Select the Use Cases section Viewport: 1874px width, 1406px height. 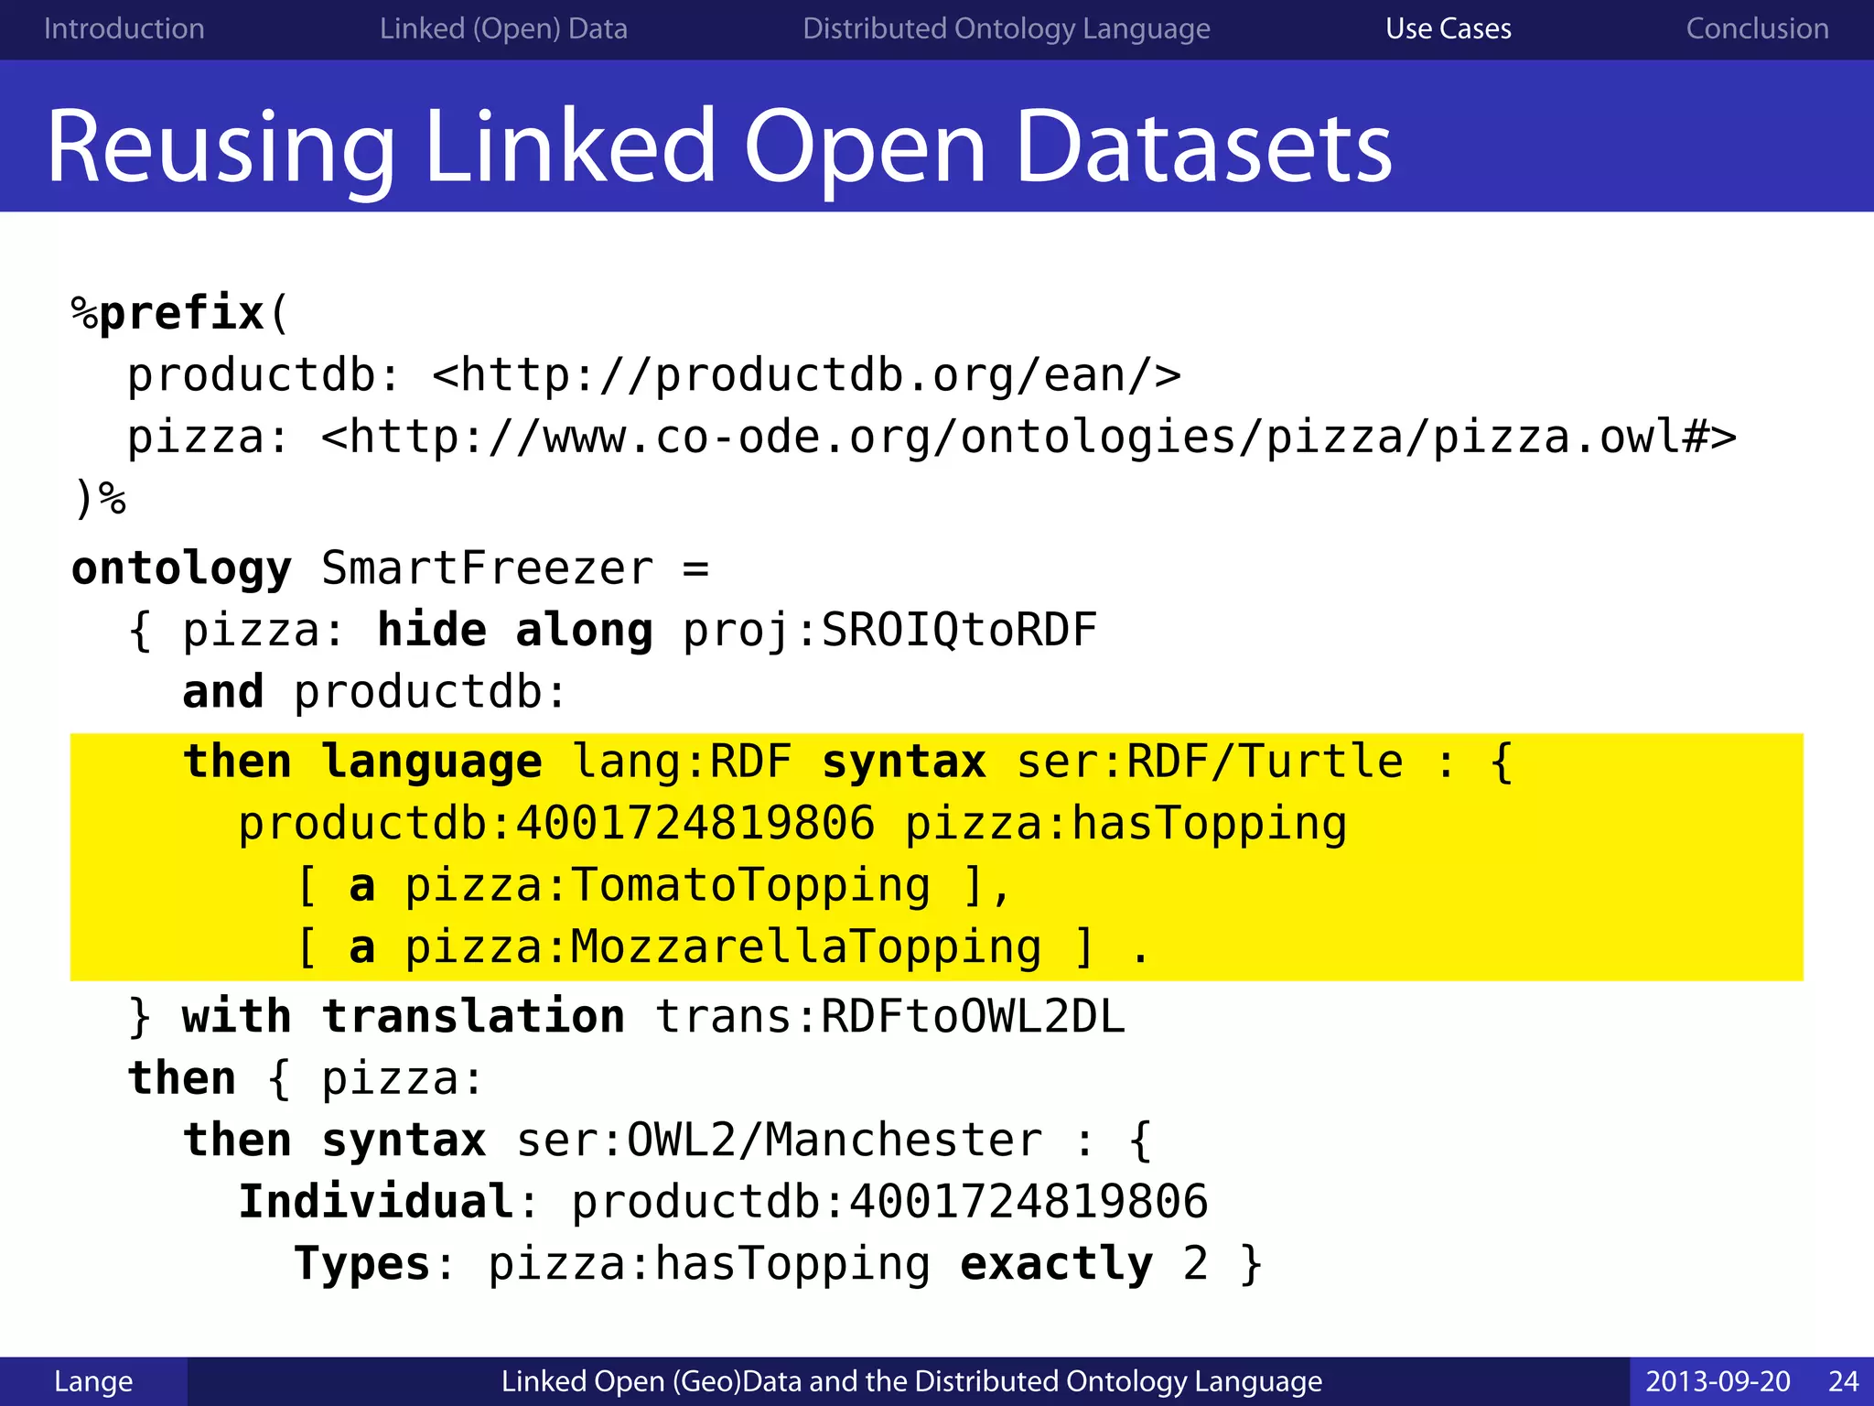pos(1448,28)
